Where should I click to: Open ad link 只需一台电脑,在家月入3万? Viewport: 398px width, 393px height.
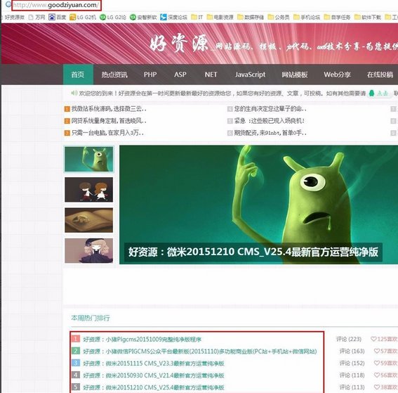tap(107, 133)
